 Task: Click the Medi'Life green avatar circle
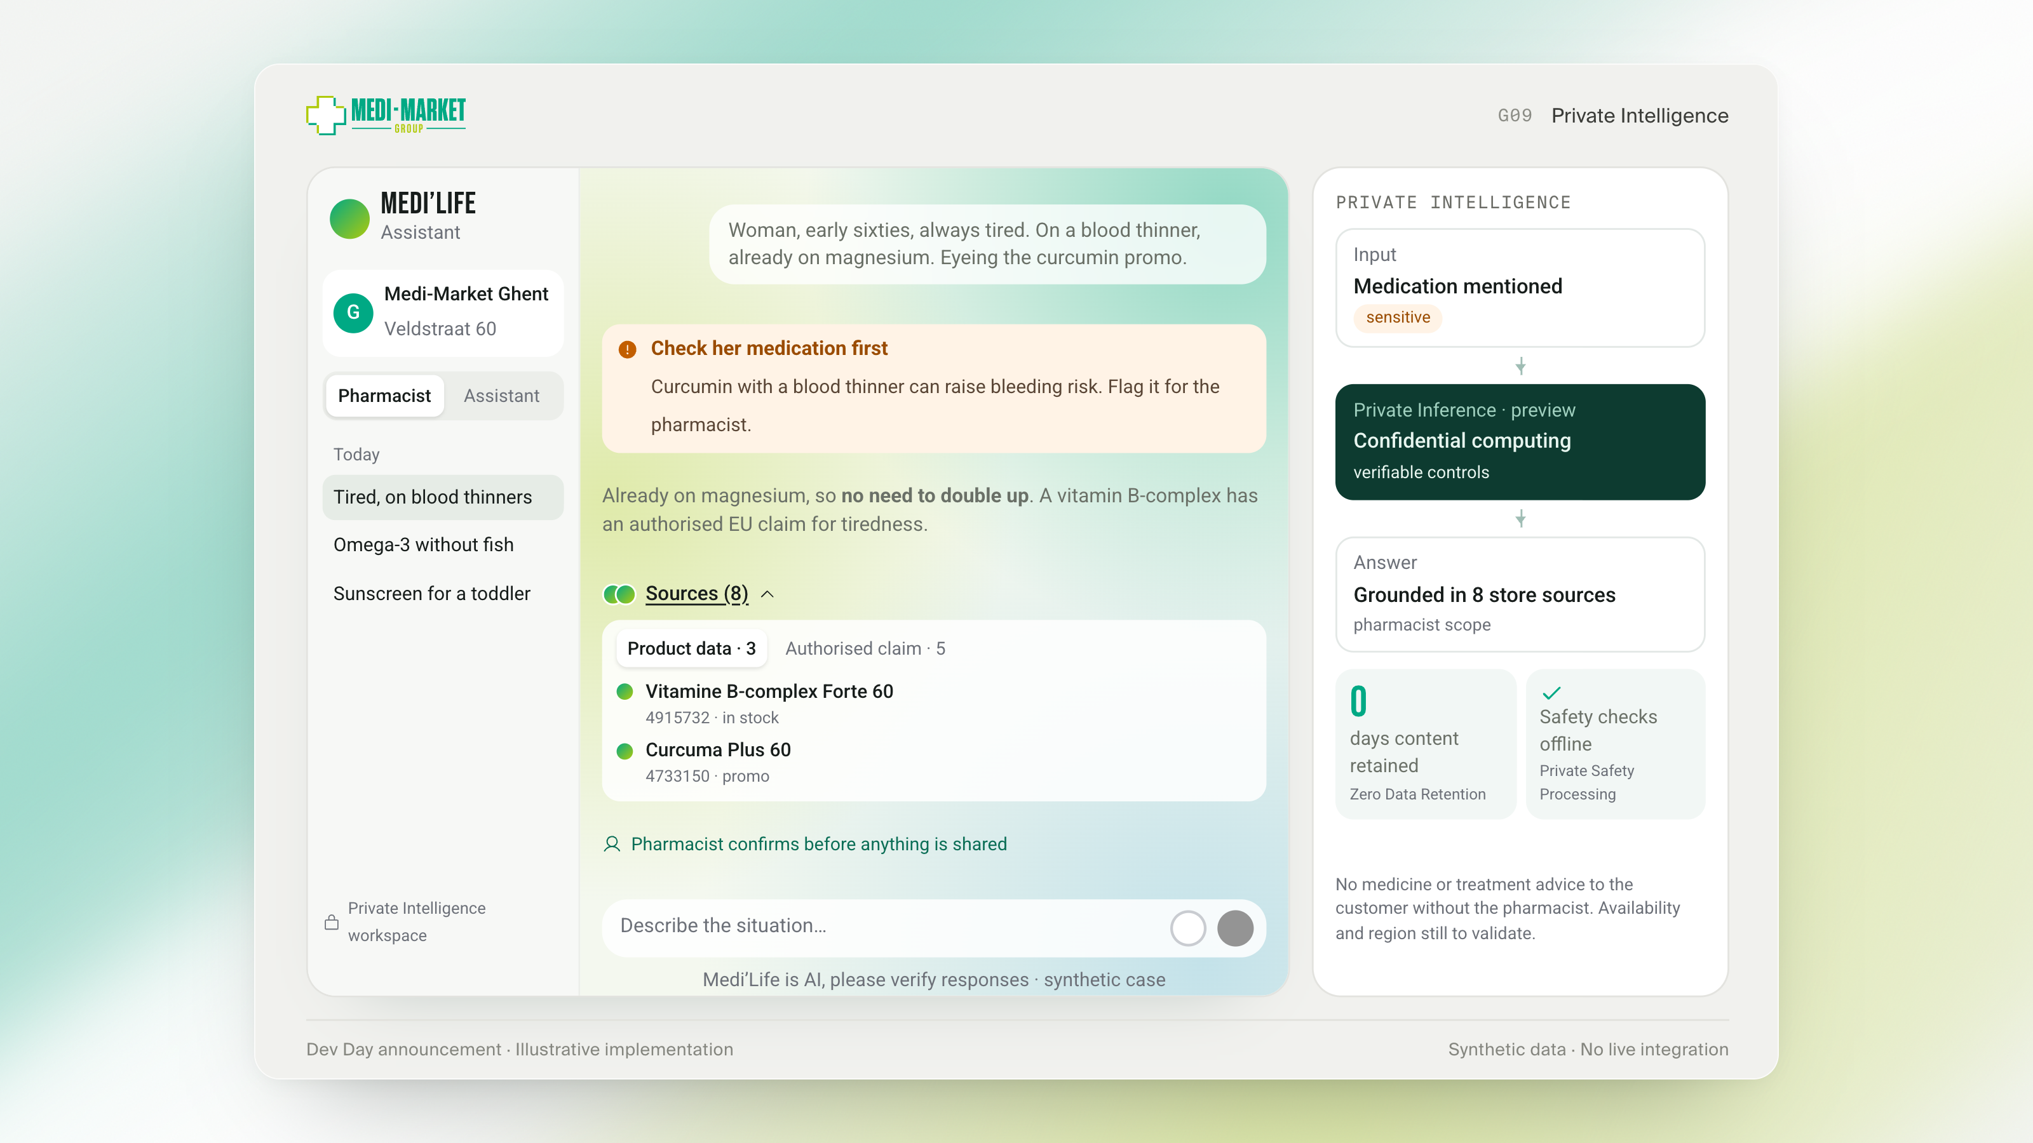pyautogui.click(x=349, y=218)
